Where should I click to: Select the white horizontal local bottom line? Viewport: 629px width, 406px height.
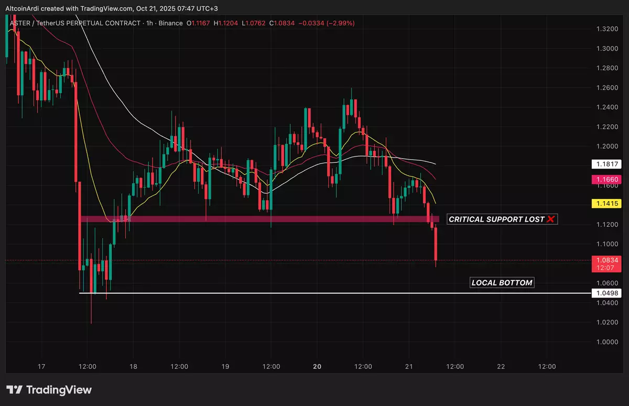314,293
